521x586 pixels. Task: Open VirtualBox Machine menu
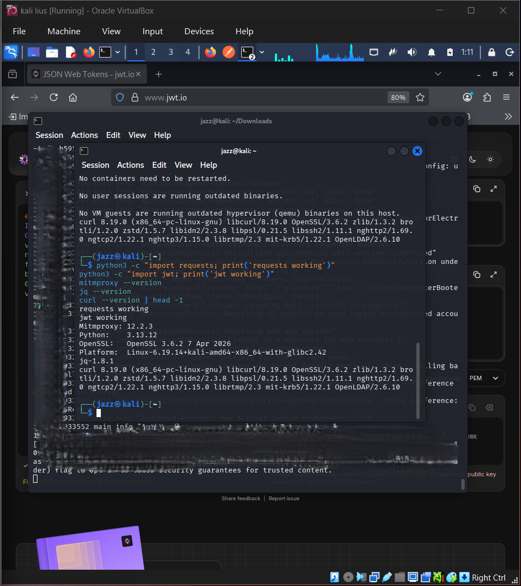click(x=64, y=31)
